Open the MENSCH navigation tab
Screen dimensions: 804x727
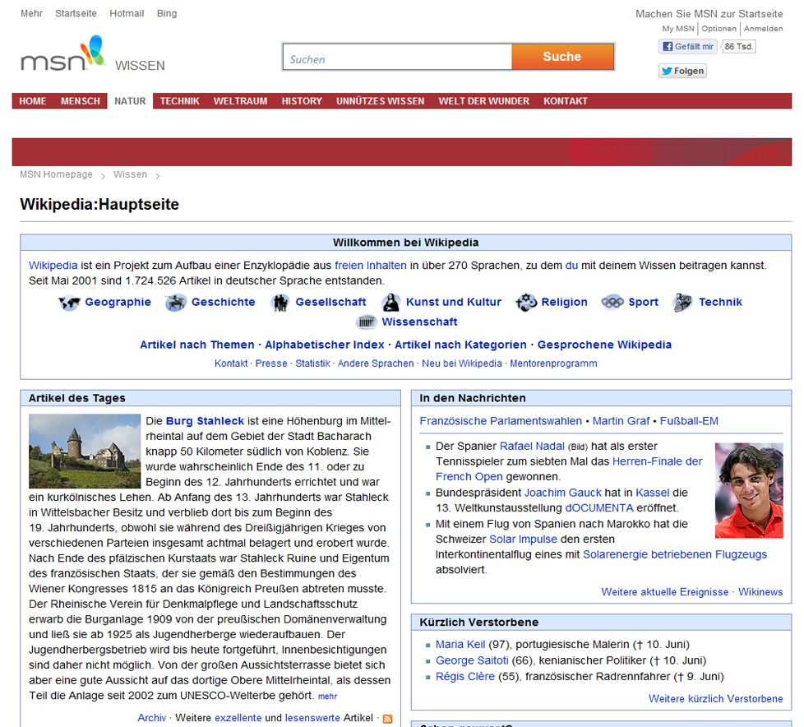pos(81,101)
